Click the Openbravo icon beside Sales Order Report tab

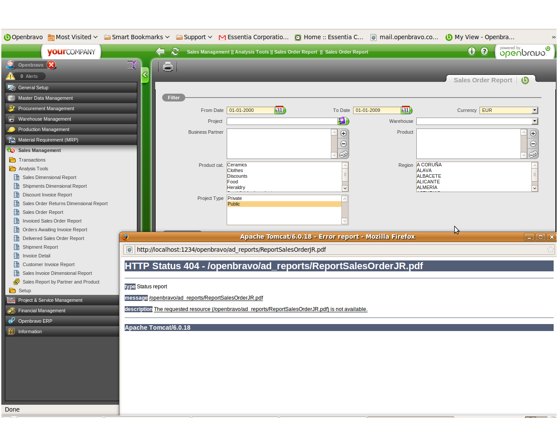pyautogui.click(x=525, y=80)
